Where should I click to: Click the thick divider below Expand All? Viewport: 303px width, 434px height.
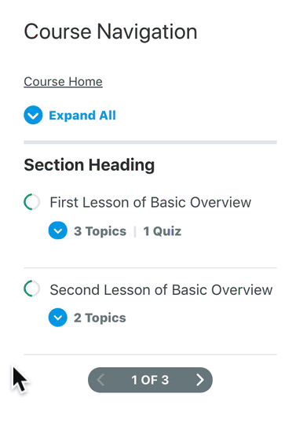pos(150,142)
